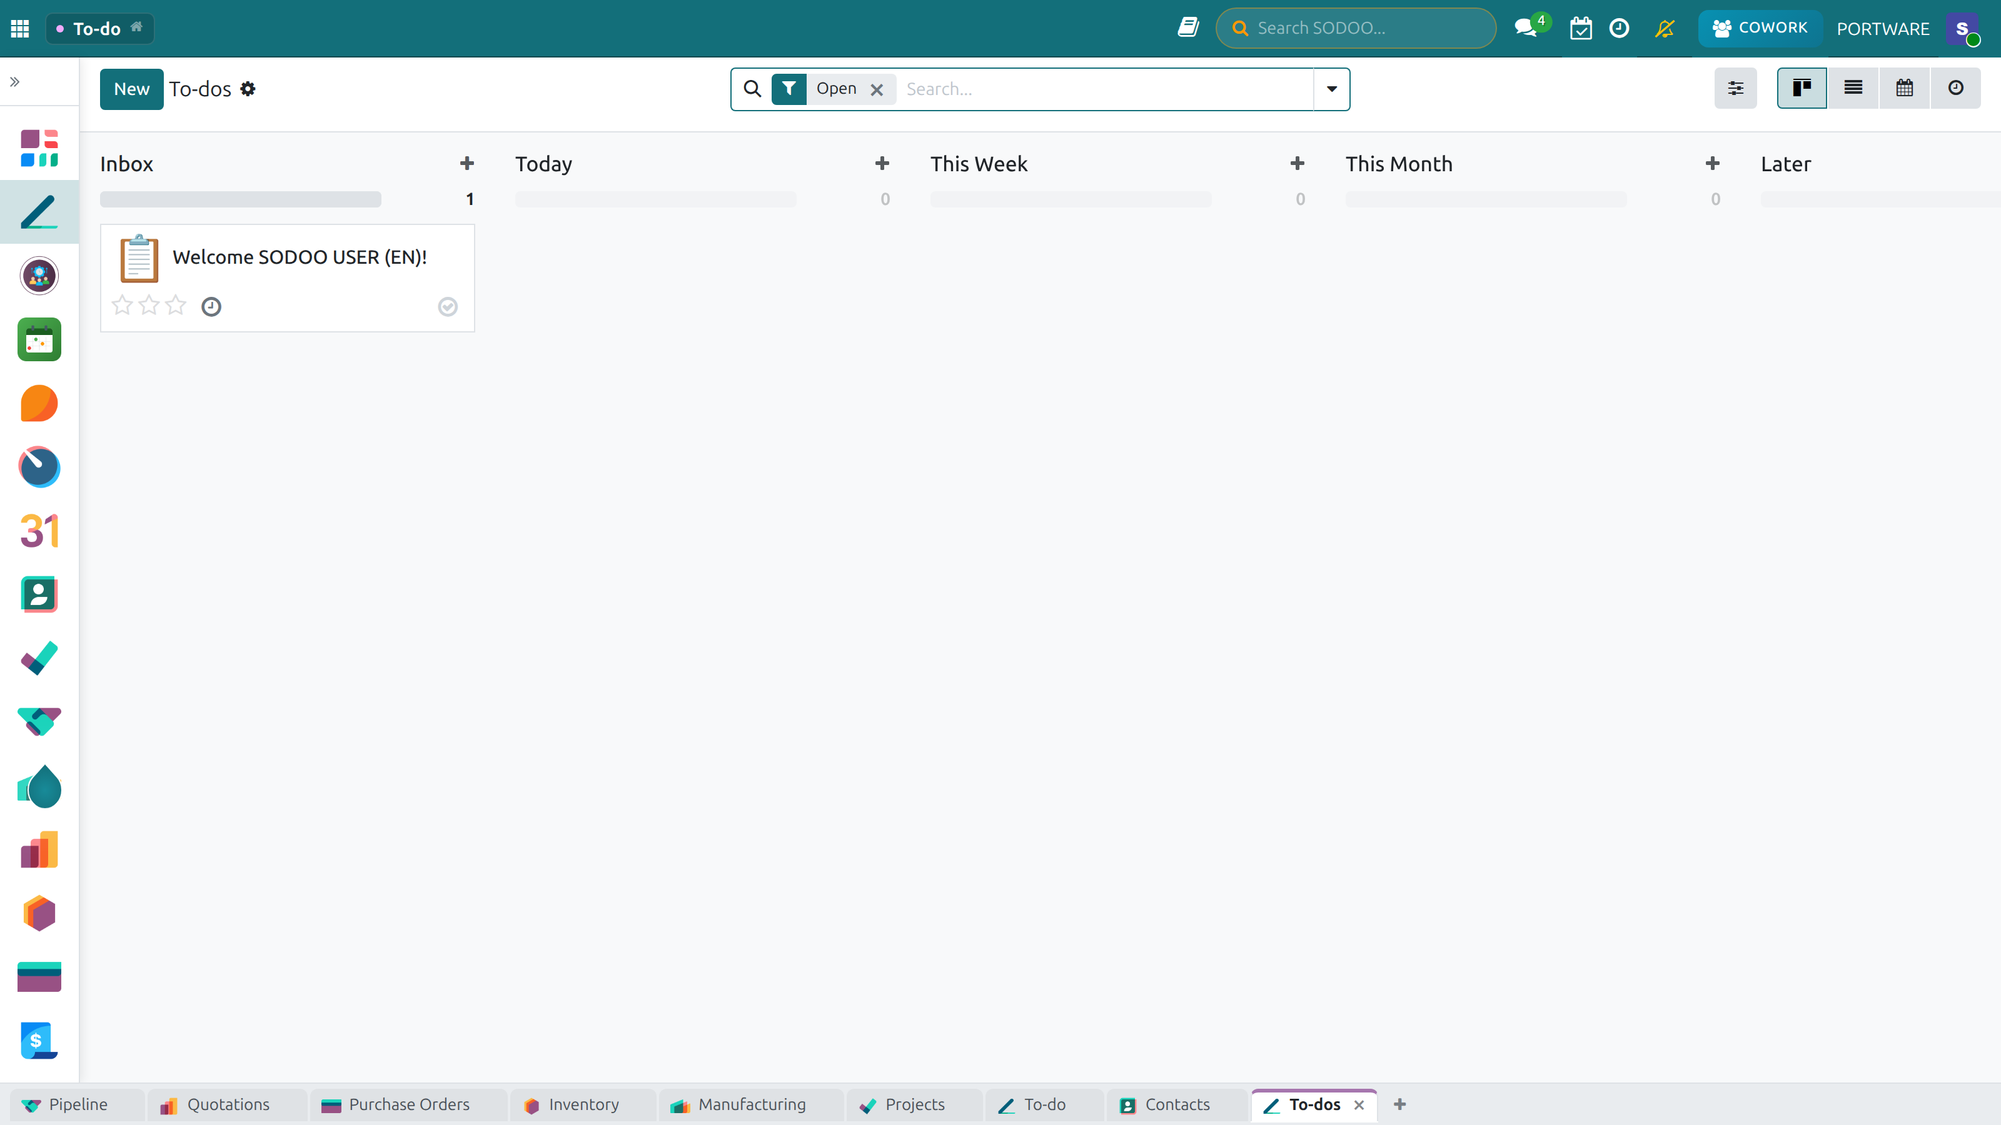Click the Inbox column progress bar
The image size is (2001, 1125).
pyautogui.click(x=241, y=199)
